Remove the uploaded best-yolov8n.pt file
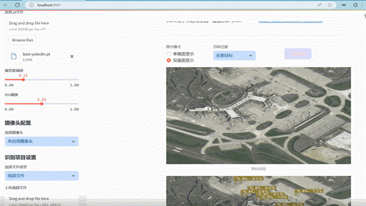Screen dimensions: 366x206 (72, 56)
